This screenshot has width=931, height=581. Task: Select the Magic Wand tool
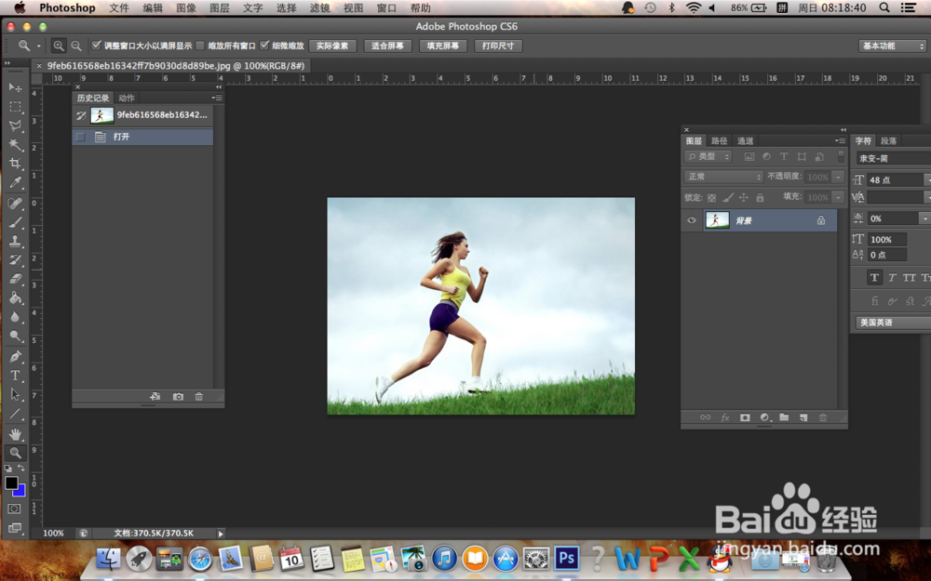[15, 145]
